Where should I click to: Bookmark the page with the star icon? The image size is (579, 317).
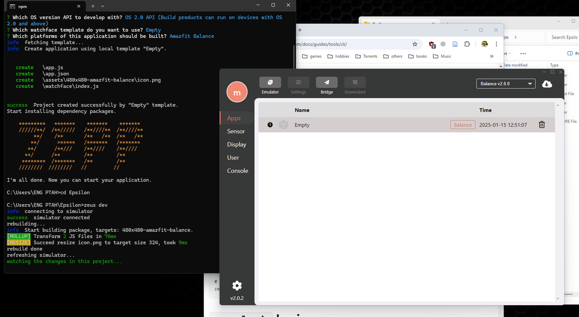point(415,44)
